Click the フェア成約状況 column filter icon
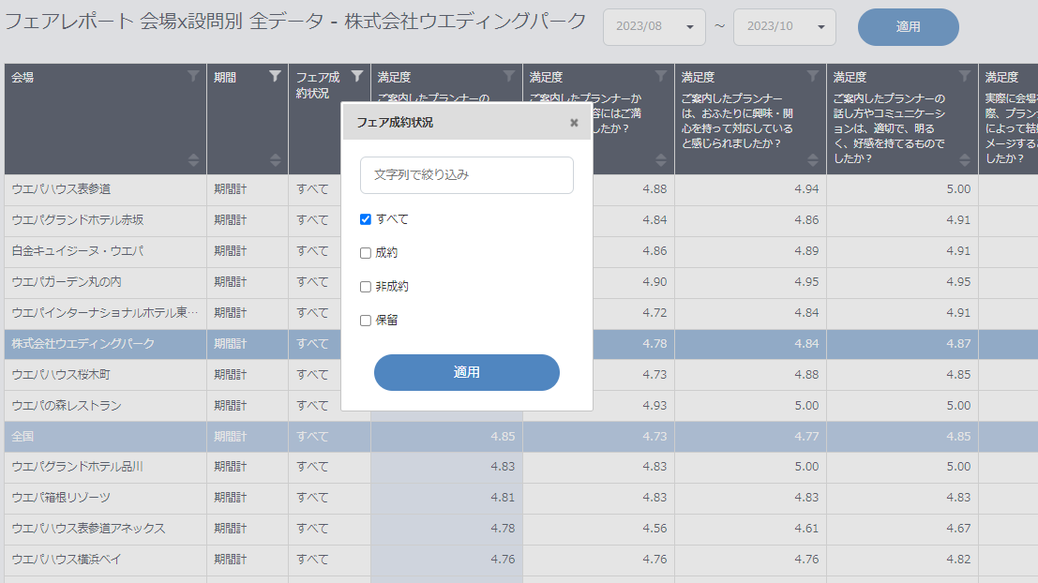 point(357,76)
